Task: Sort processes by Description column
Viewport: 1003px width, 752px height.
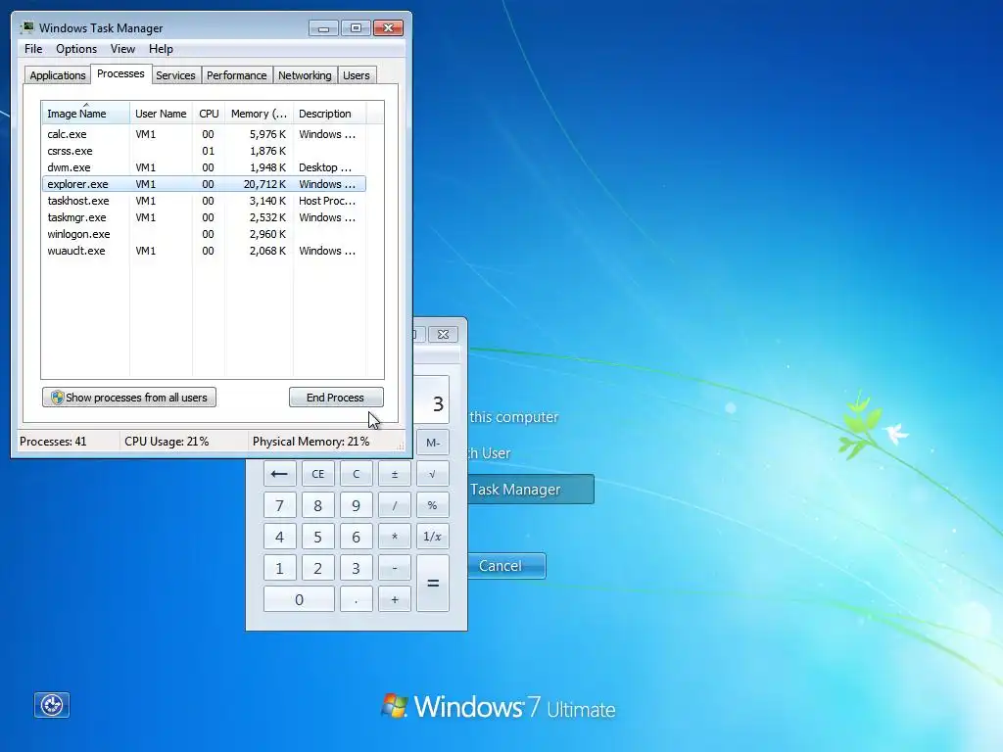Action: 329,114
